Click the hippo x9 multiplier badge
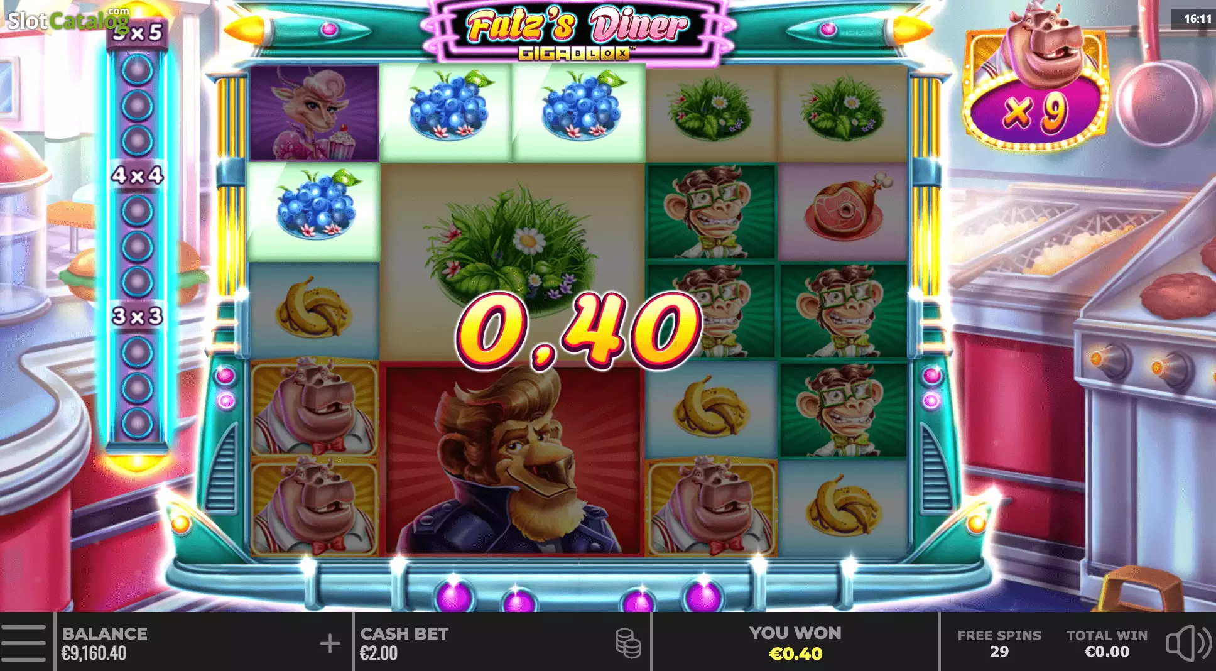The width and height of the screenshot is (1216, 671). (1036, 79)
